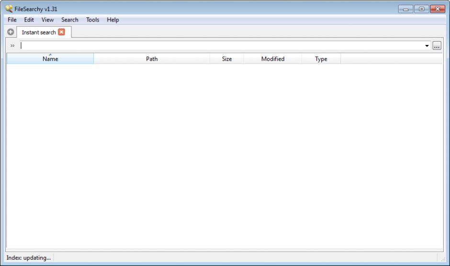Open the search history dropdown arrow

pyautogui.click(x=427, y=45)
